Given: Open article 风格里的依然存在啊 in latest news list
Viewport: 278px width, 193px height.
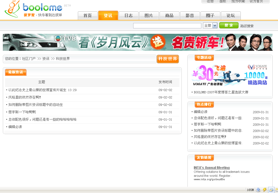Looking at the screenshot, I should pos(25,97).
